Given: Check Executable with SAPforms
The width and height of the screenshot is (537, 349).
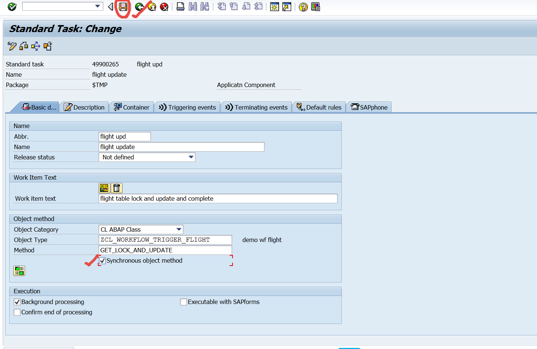Looking at the screenshot, I should [183, 302].
